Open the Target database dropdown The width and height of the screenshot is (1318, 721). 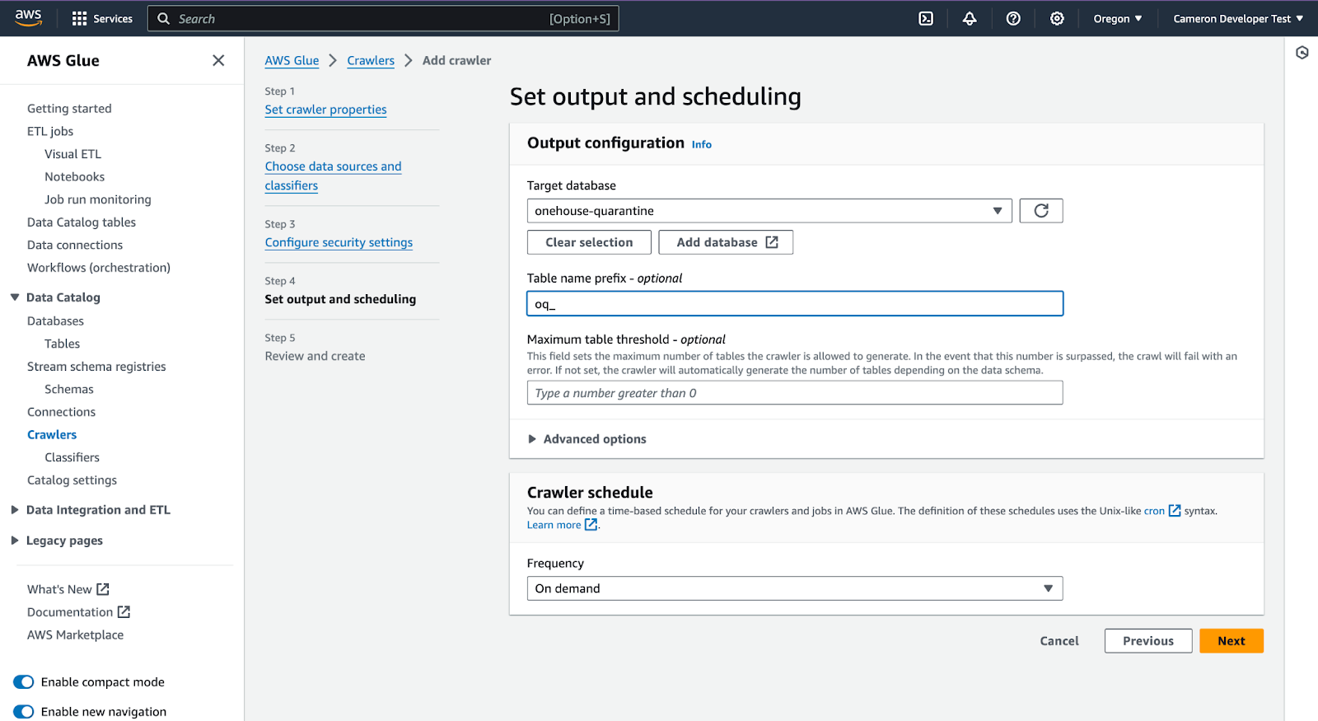click(x=769, y=211)
